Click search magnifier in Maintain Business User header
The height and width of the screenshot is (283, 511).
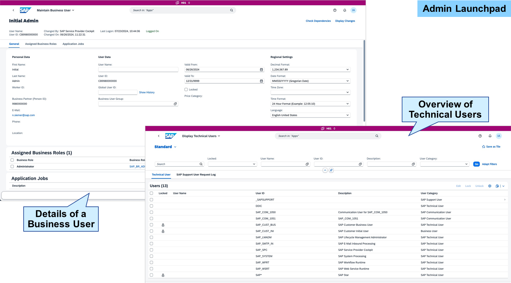[232, 10]
